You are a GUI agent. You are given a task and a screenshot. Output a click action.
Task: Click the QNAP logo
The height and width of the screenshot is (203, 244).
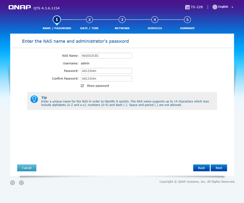coord(19,8)
